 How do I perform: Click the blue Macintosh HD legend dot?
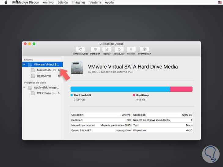pyautogui.click(x=72, y=95)
